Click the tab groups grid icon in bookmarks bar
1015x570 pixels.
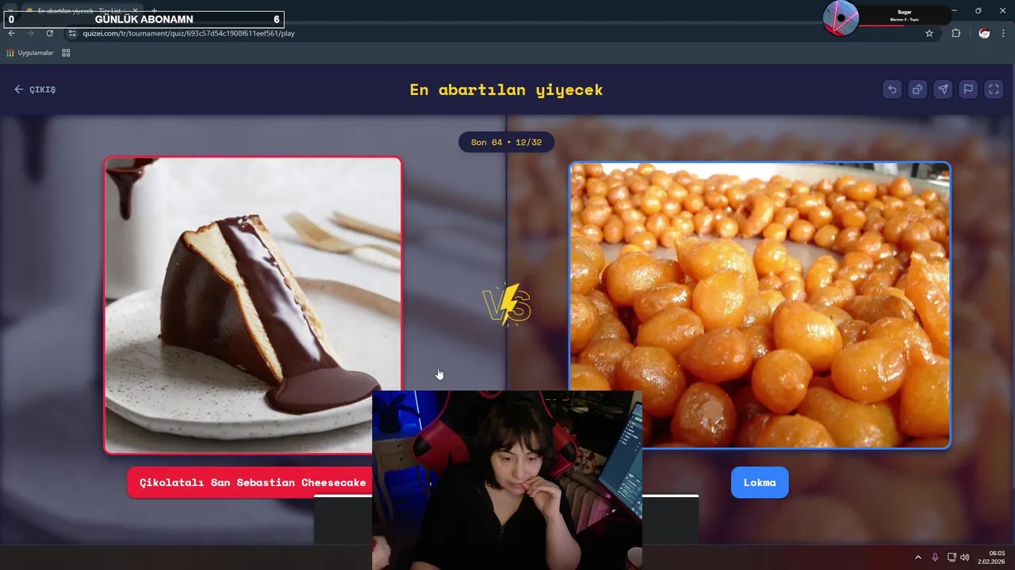pos(66,53)
